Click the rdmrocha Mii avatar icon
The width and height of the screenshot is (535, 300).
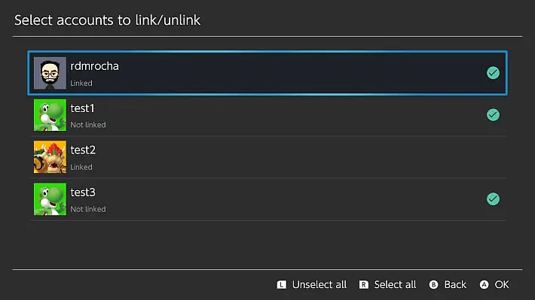[x=50, y=73]
